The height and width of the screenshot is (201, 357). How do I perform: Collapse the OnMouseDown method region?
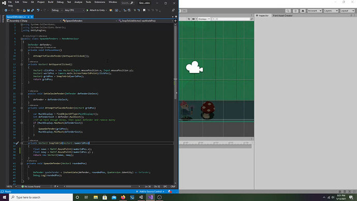[x=22, y=50]
